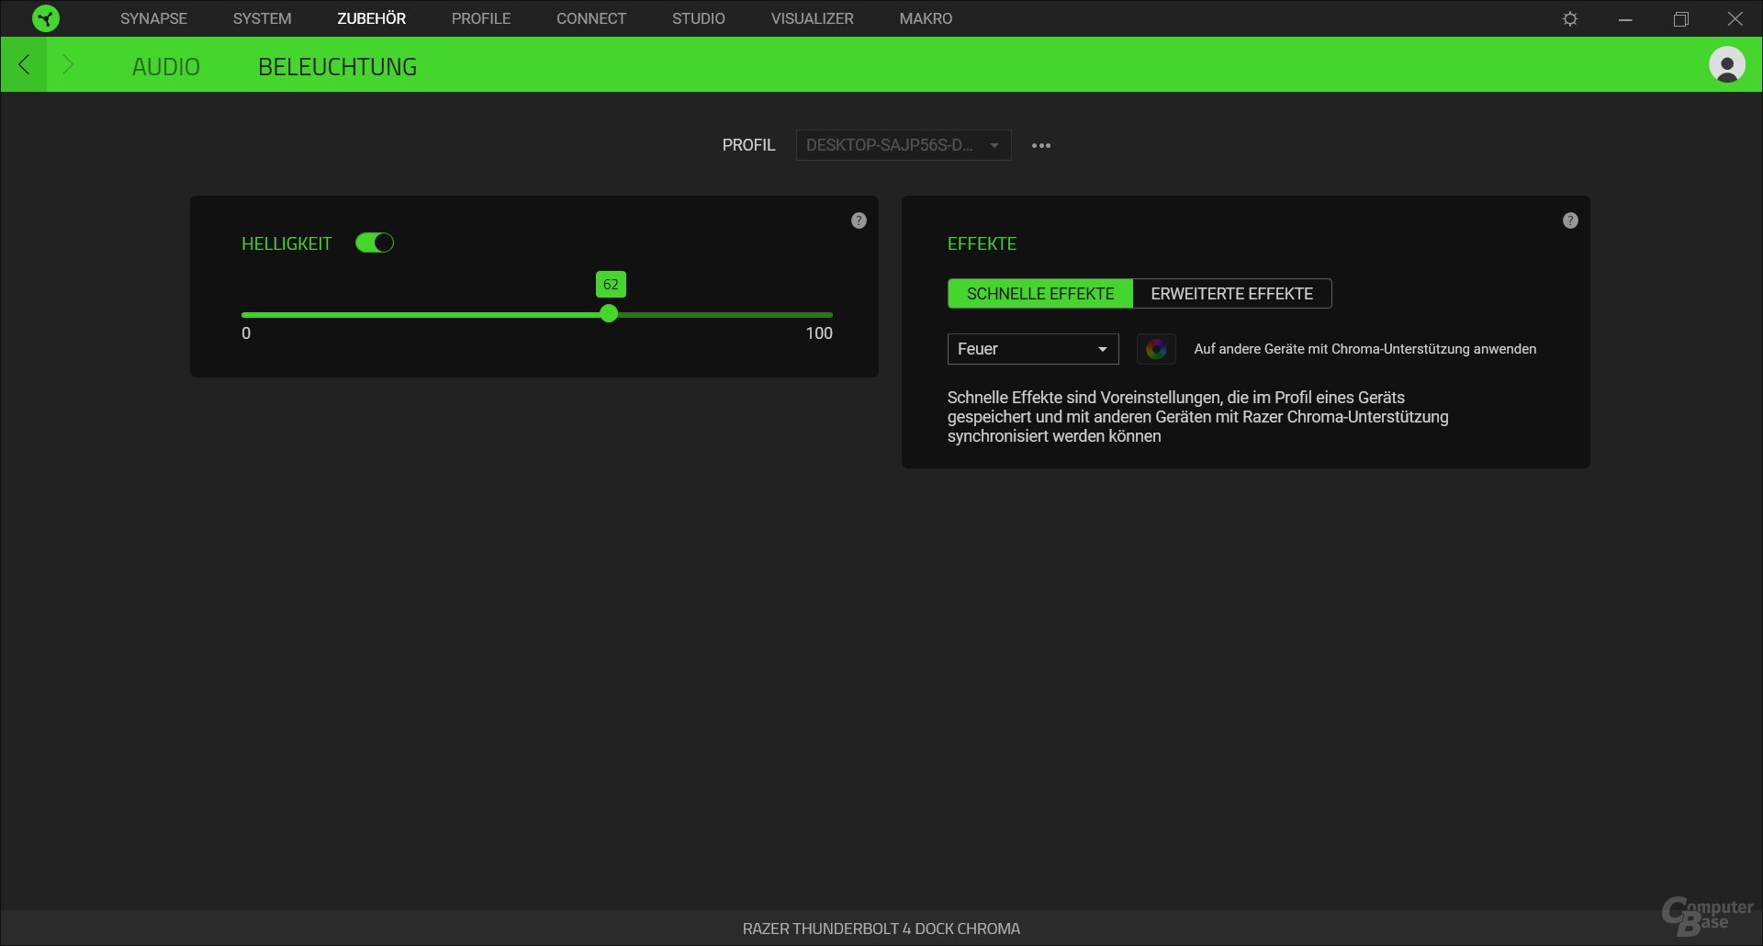Open the Feuer effect dropdown
Viewport: 1763px width, 946px height.
click(x=1033, y=349)
